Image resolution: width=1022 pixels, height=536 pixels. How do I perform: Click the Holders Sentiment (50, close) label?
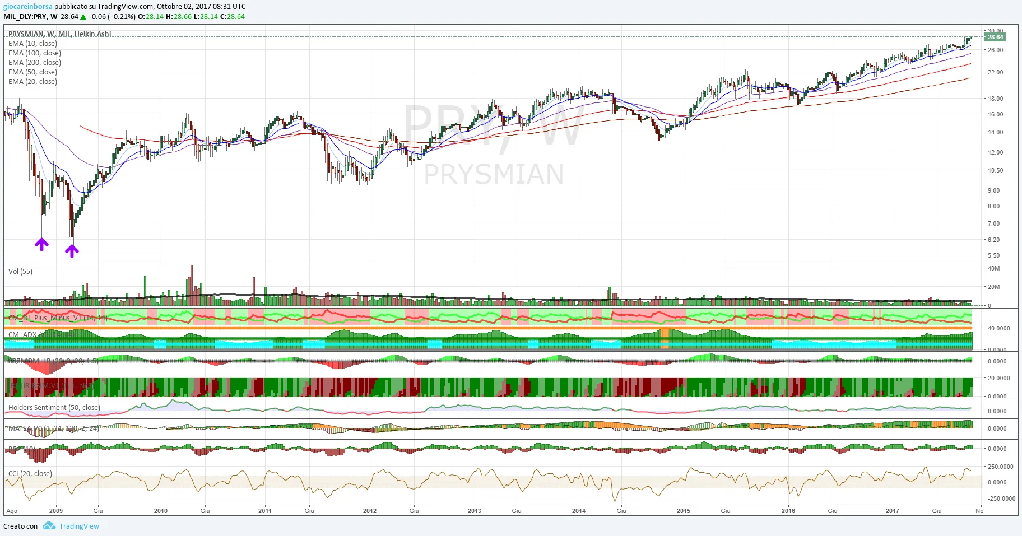(x=54, y=408)
